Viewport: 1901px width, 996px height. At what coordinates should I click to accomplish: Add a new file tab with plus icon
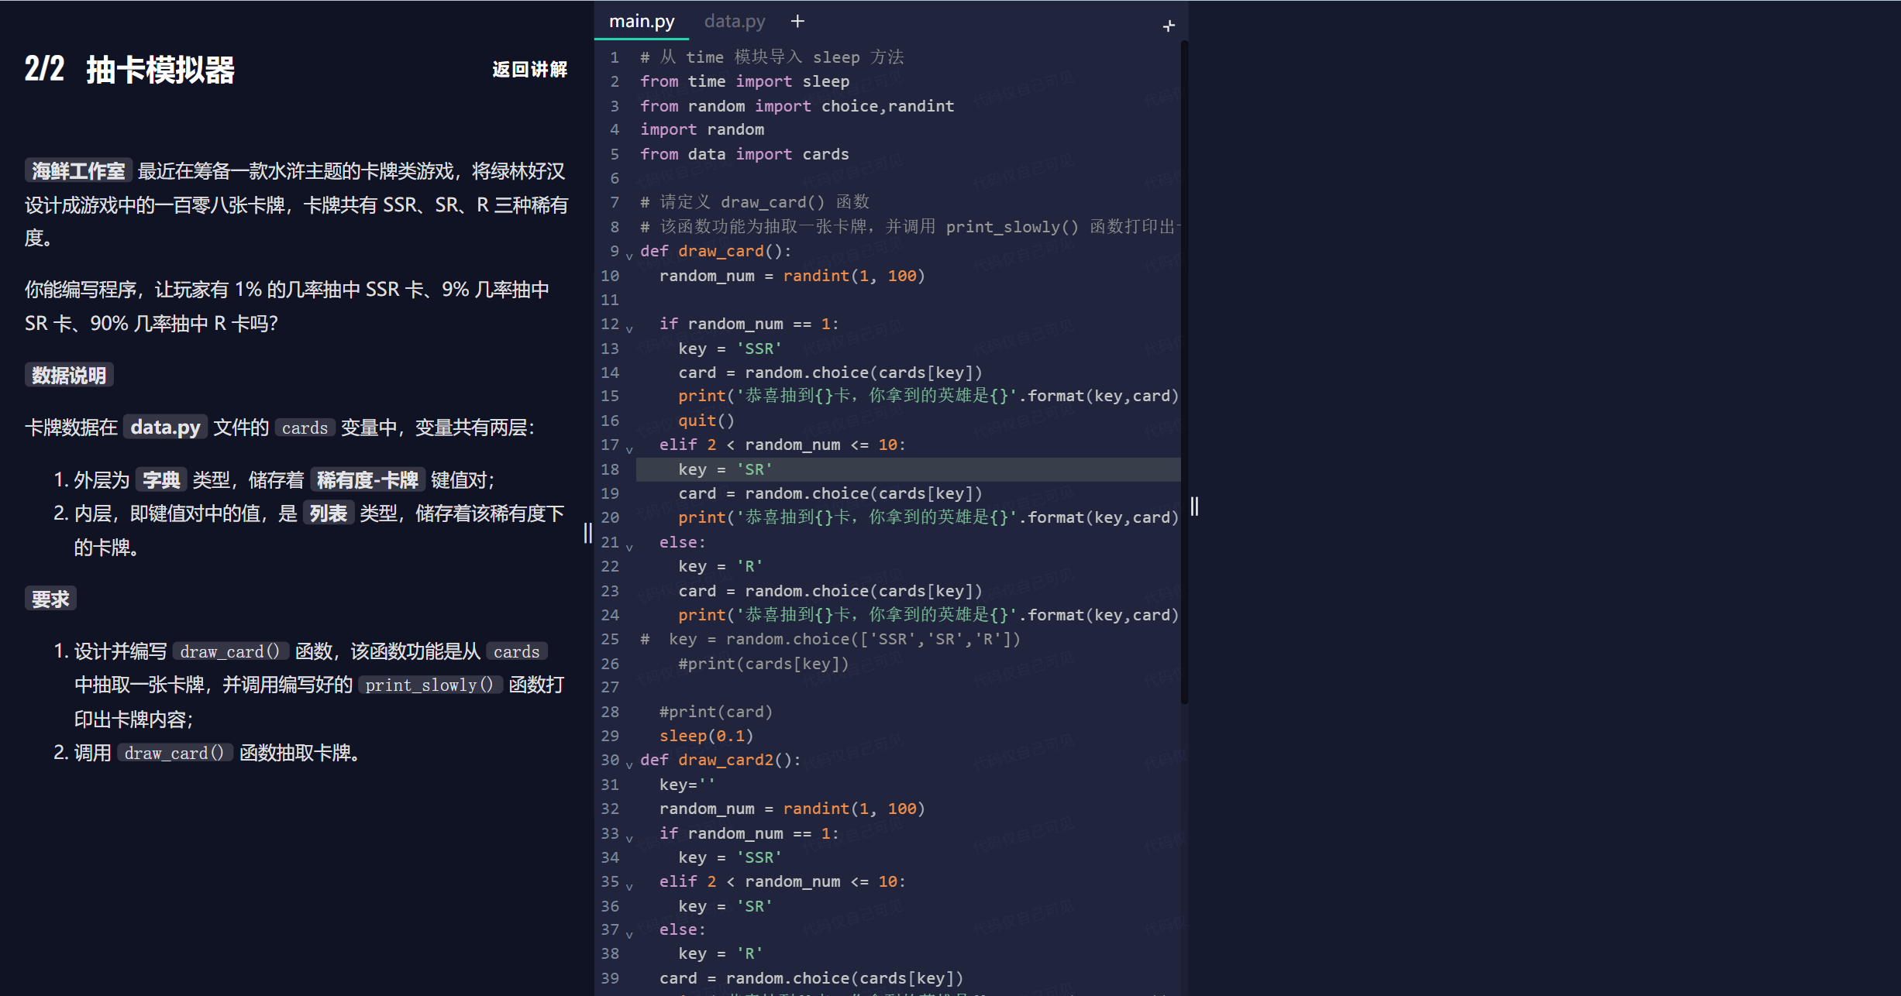(x=797, y=22)
